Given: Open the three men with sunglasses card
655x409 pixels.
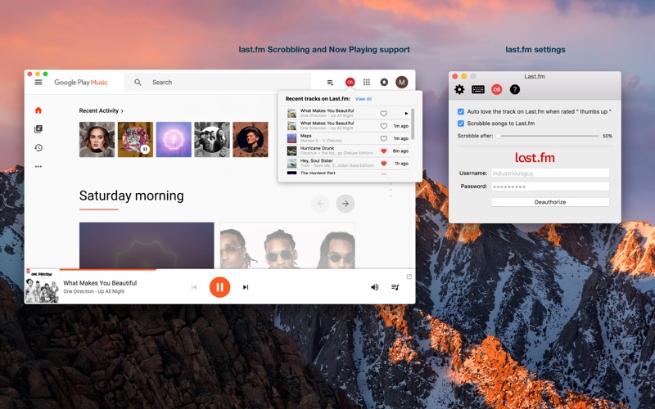Looking at the screenshot, I should tap(287, 245).
